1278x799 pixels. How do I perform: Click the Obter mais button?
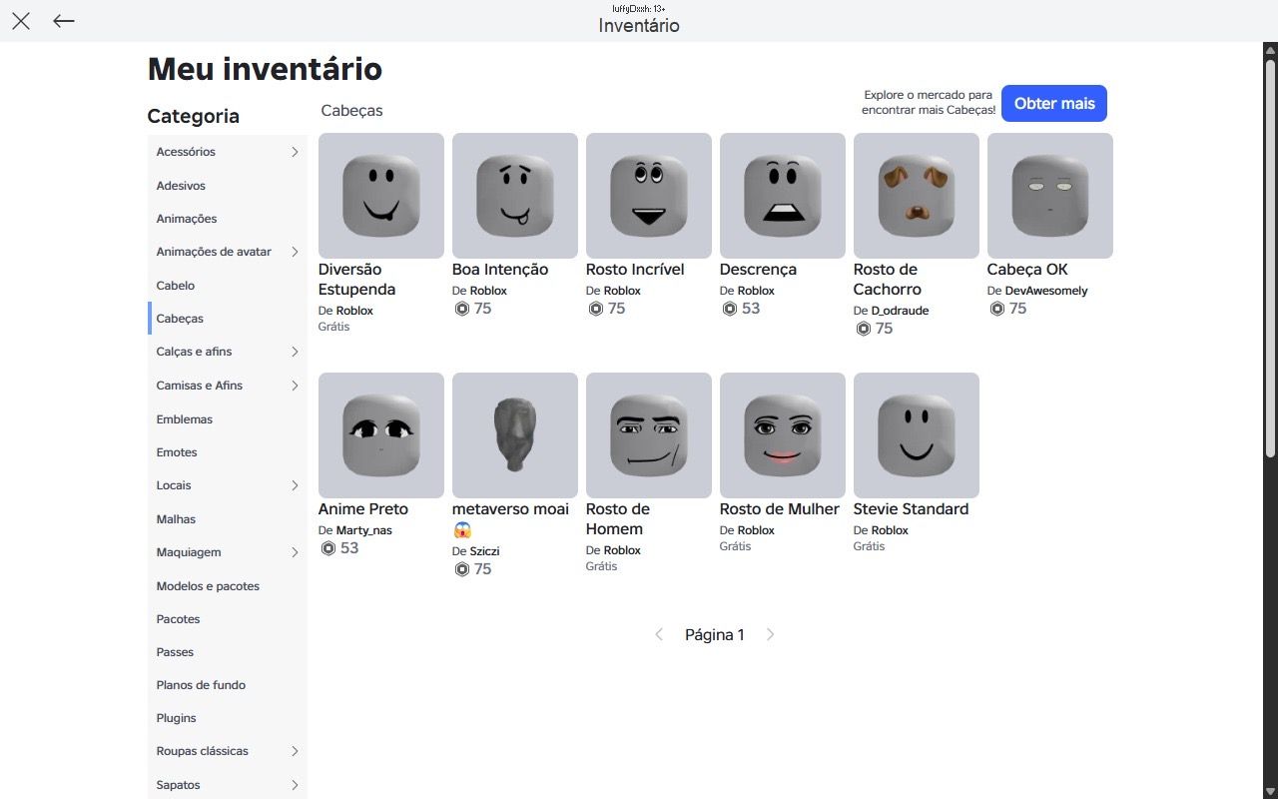pos(1054,104)
